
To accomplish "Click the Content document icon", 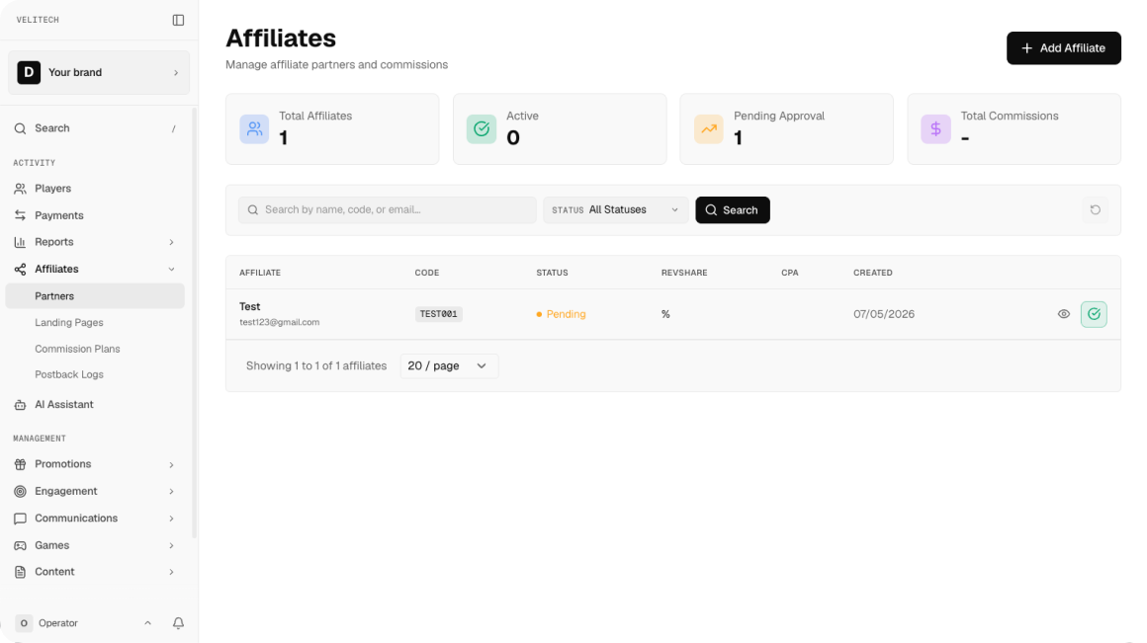I will 20,572.
